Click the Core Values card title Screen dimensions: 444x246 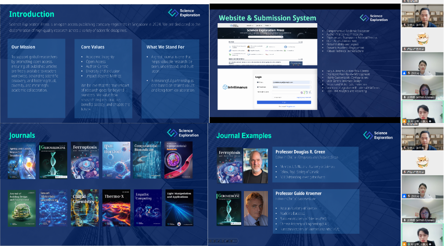coord(93,47)
